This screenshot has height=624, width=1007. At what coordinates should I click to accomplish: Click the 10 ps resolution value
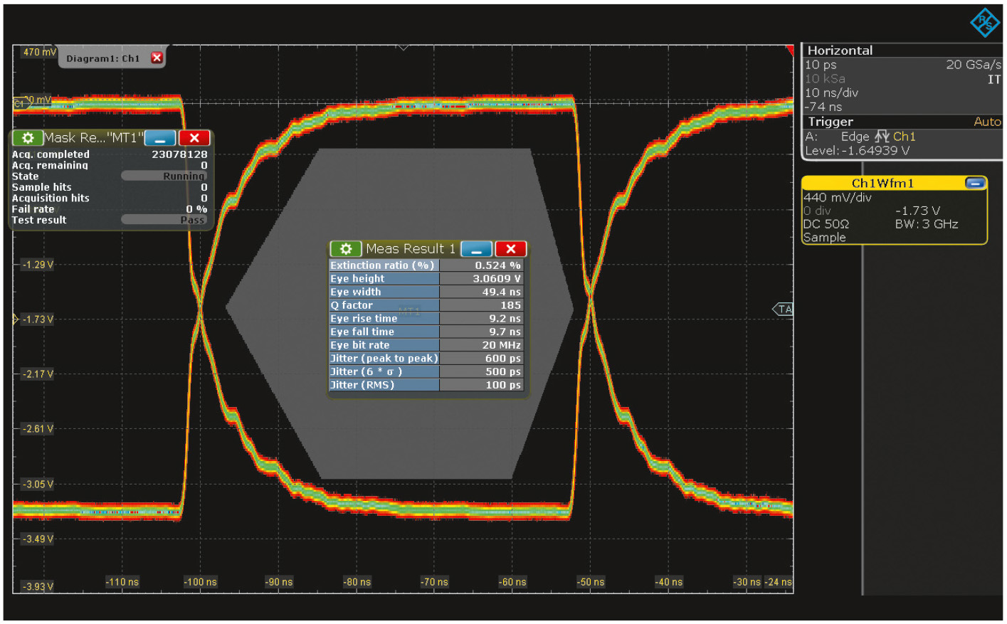(x=821, y=65)
